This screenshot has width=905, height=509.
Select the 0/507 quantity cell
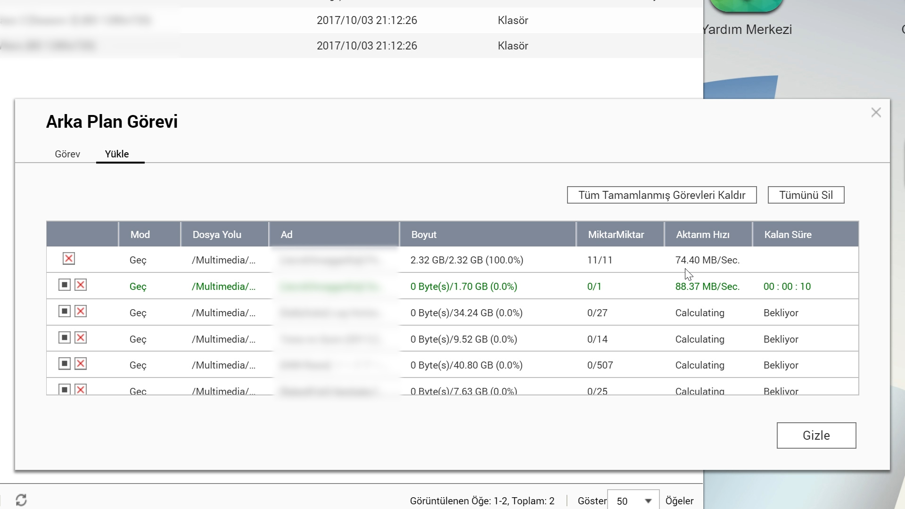tap(600, 365)
